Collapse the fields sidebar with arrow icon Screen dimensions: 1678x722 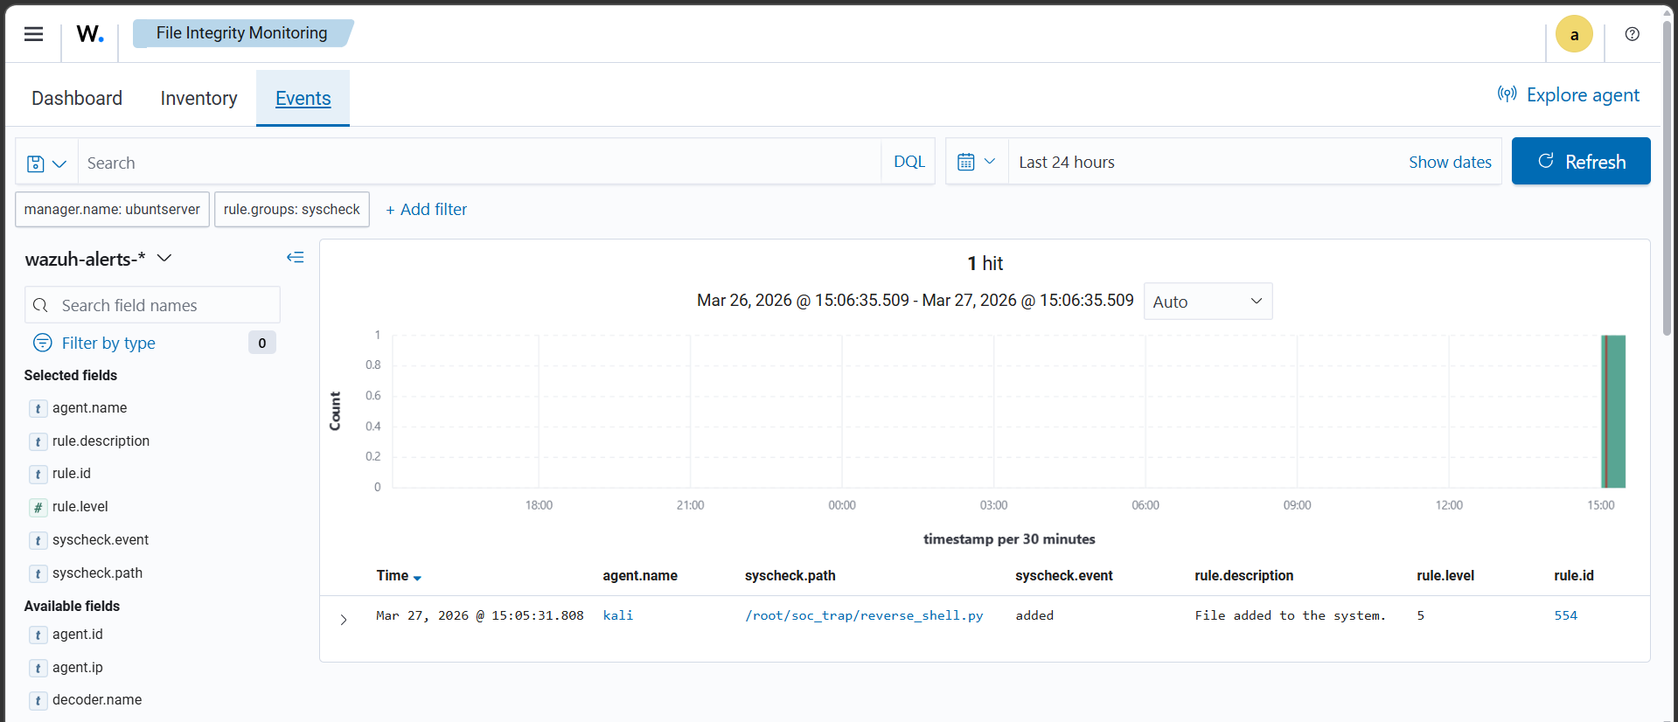(296, 258)
